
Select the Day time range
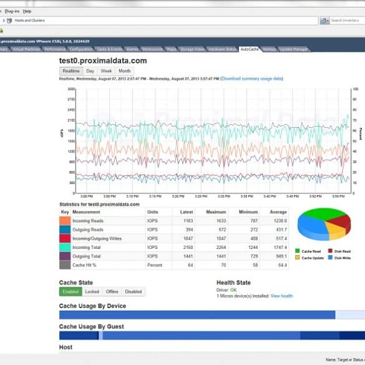[90, 71]
